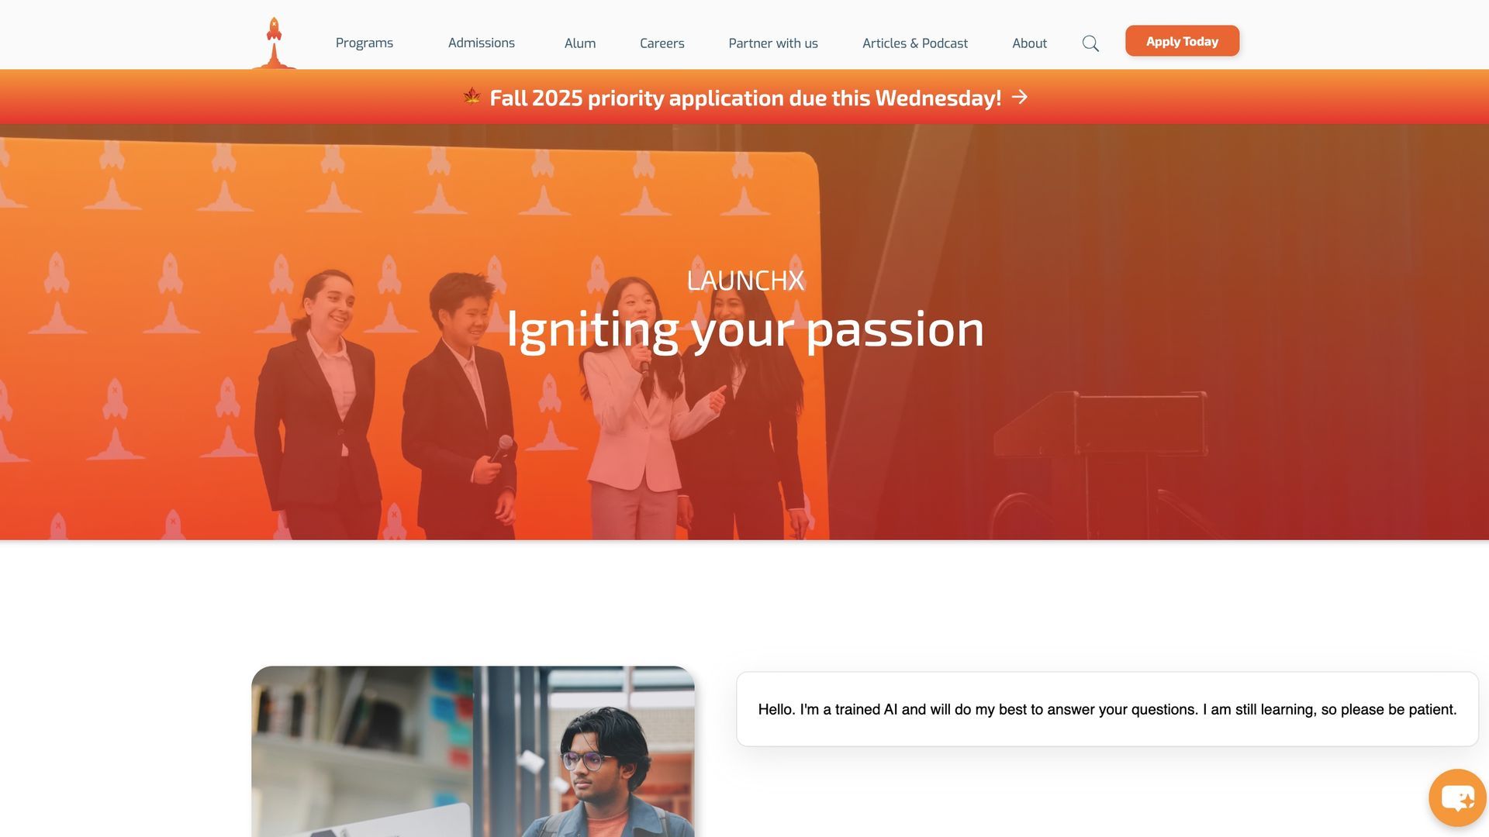1489x837 pixels.
Task: Open the search magnifier icon
Action: [x=1090, y=43]
